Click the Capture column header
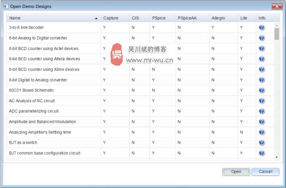 click(110, 18)
